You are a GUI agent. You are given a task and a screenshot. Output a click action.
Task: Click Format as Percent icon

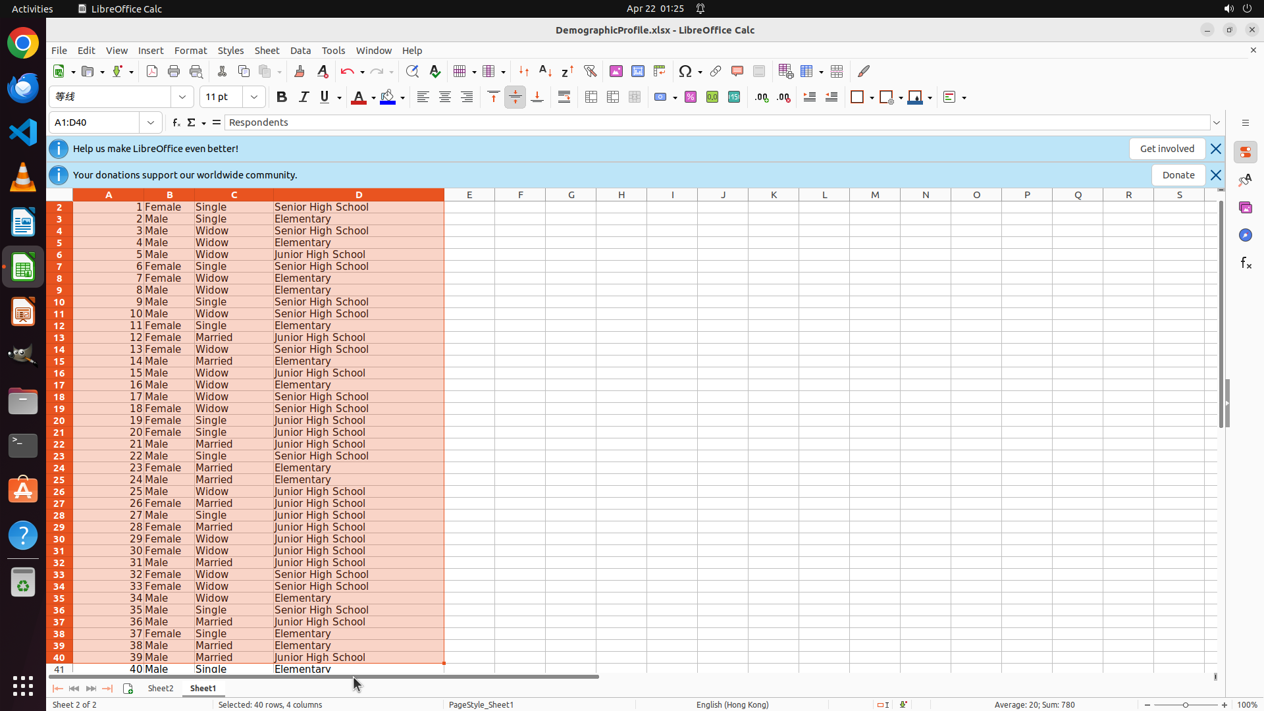click(x=691, y=97)
